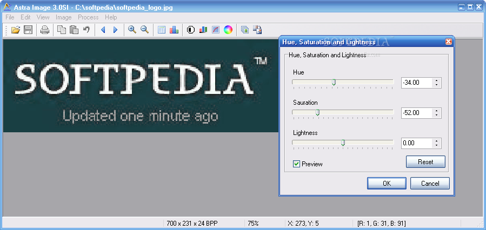Viewport: 486px width, 230px height.
Task: Open brightness and contrast half-circle icon
Action: (191, 30)
